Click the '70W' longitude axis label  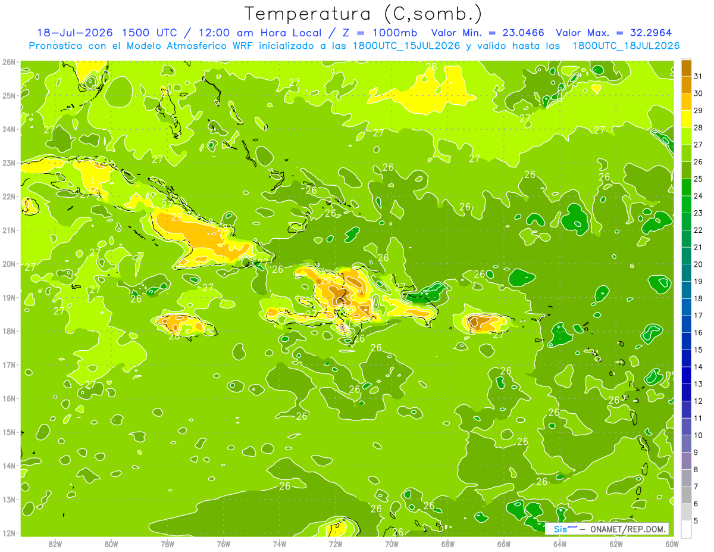click(x=392, y=544)
